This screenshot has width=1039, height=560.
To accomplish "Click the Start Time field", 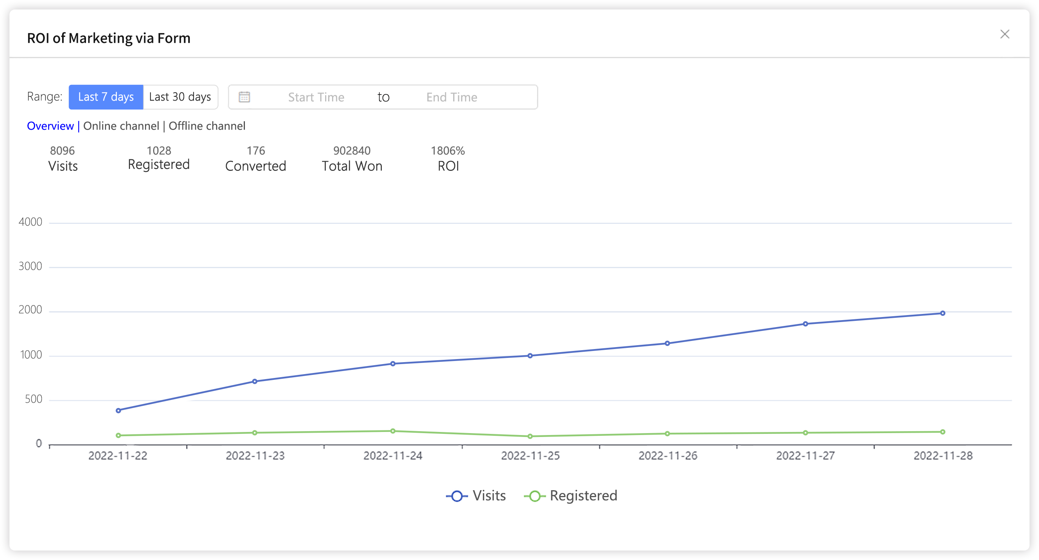I will coord(316,97).
